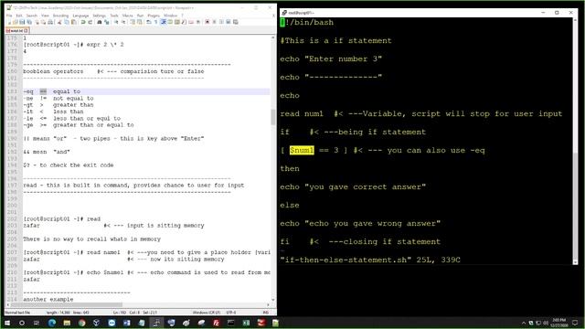
Task: Open the Language menu
Action: [x=80, y=16]
